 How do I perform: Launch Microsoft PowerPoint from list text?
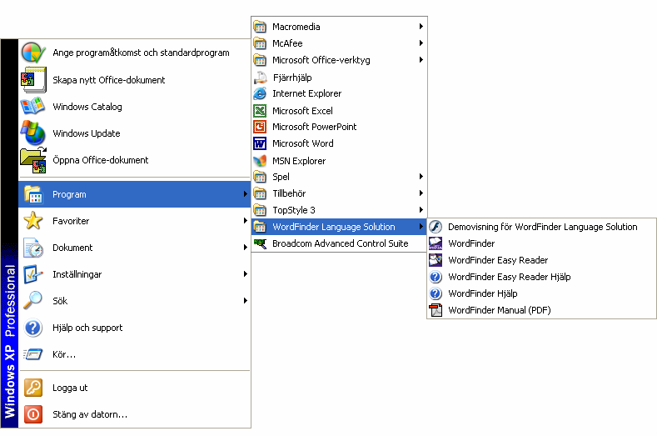(x=314, y=127)
